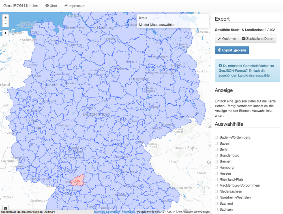
Task: Open the Terms & Feedback link
Action: point(109,211)
